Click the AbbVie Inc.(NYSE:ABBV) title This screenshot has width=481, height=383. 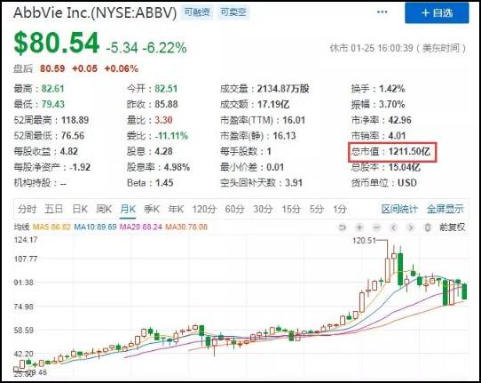95,13
